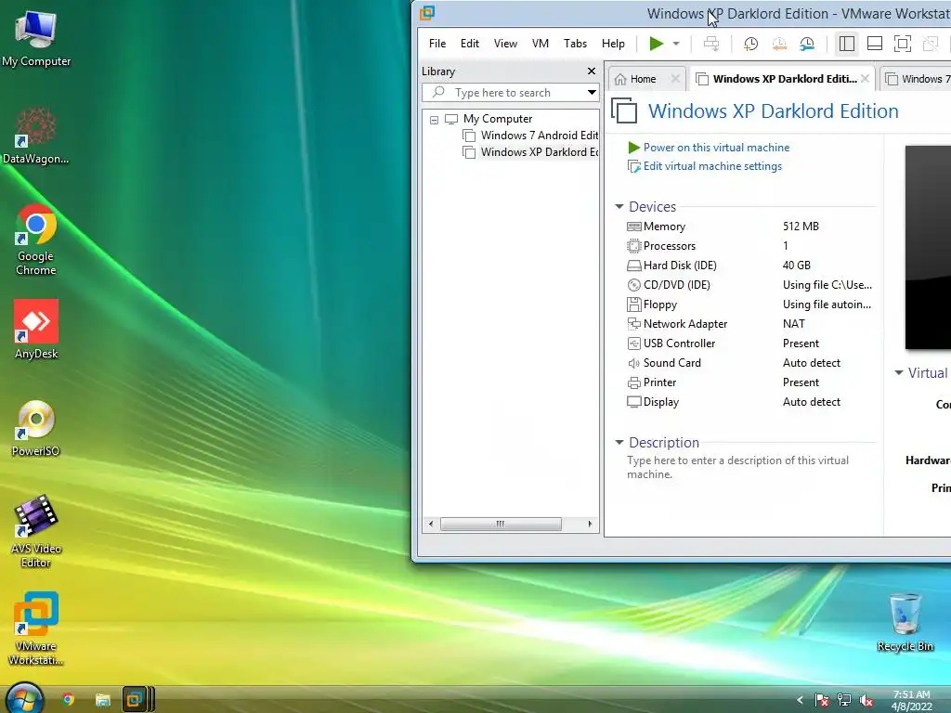Click the AnyDesk desktop icon
The image size is (951, 713).
36,330
